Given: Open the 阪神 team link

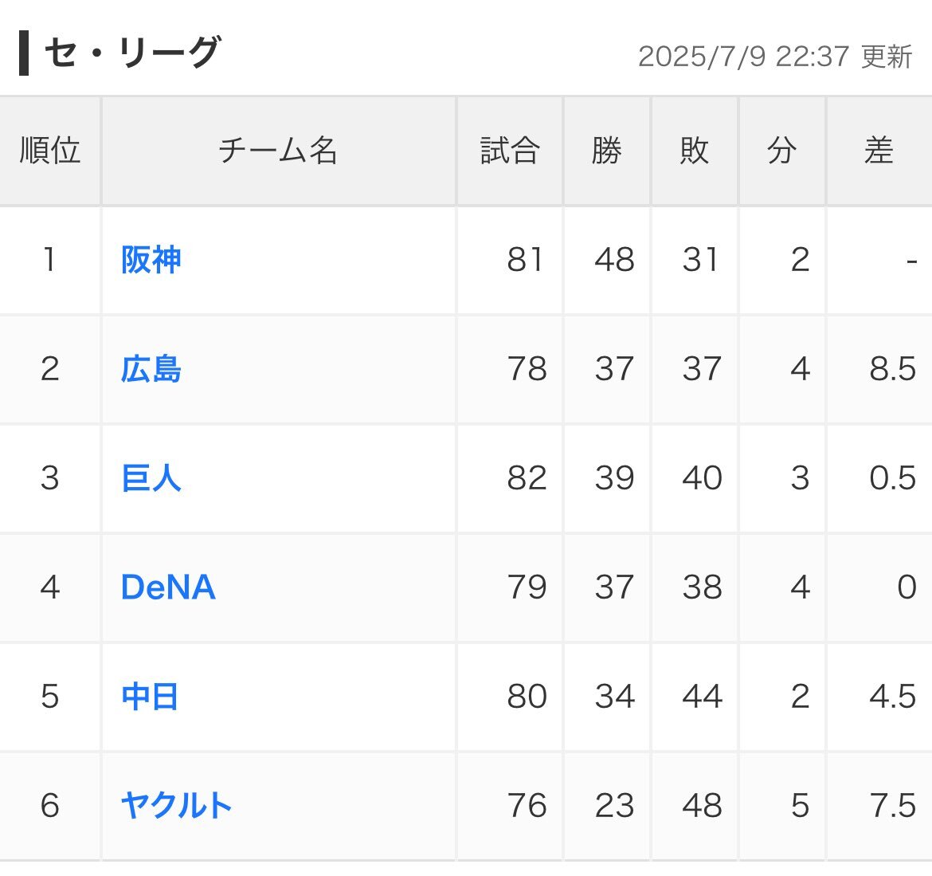Looking at the screenshot, I should point(151,260).
